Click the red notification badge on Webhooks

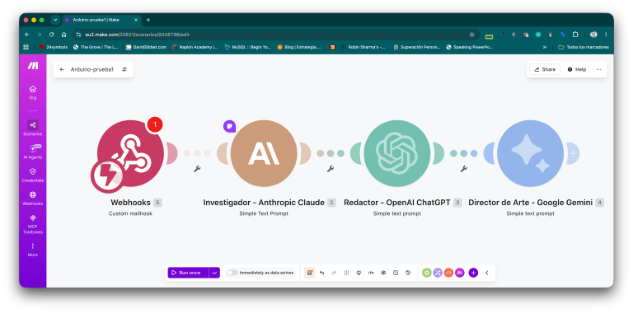point(155,124)
